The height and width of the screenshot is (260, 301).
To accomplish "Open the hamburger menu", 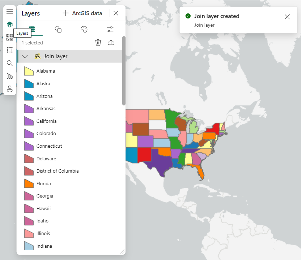I will click(x=10, y=12).
